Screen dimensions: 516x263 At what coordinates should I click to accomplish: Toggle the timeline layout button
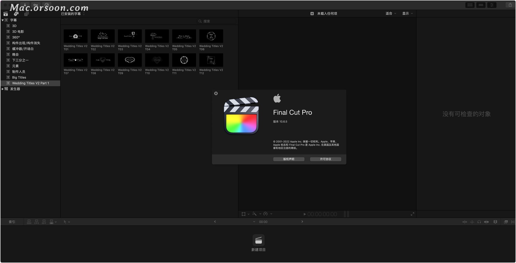pyautogui.click(x=481, y=5)
